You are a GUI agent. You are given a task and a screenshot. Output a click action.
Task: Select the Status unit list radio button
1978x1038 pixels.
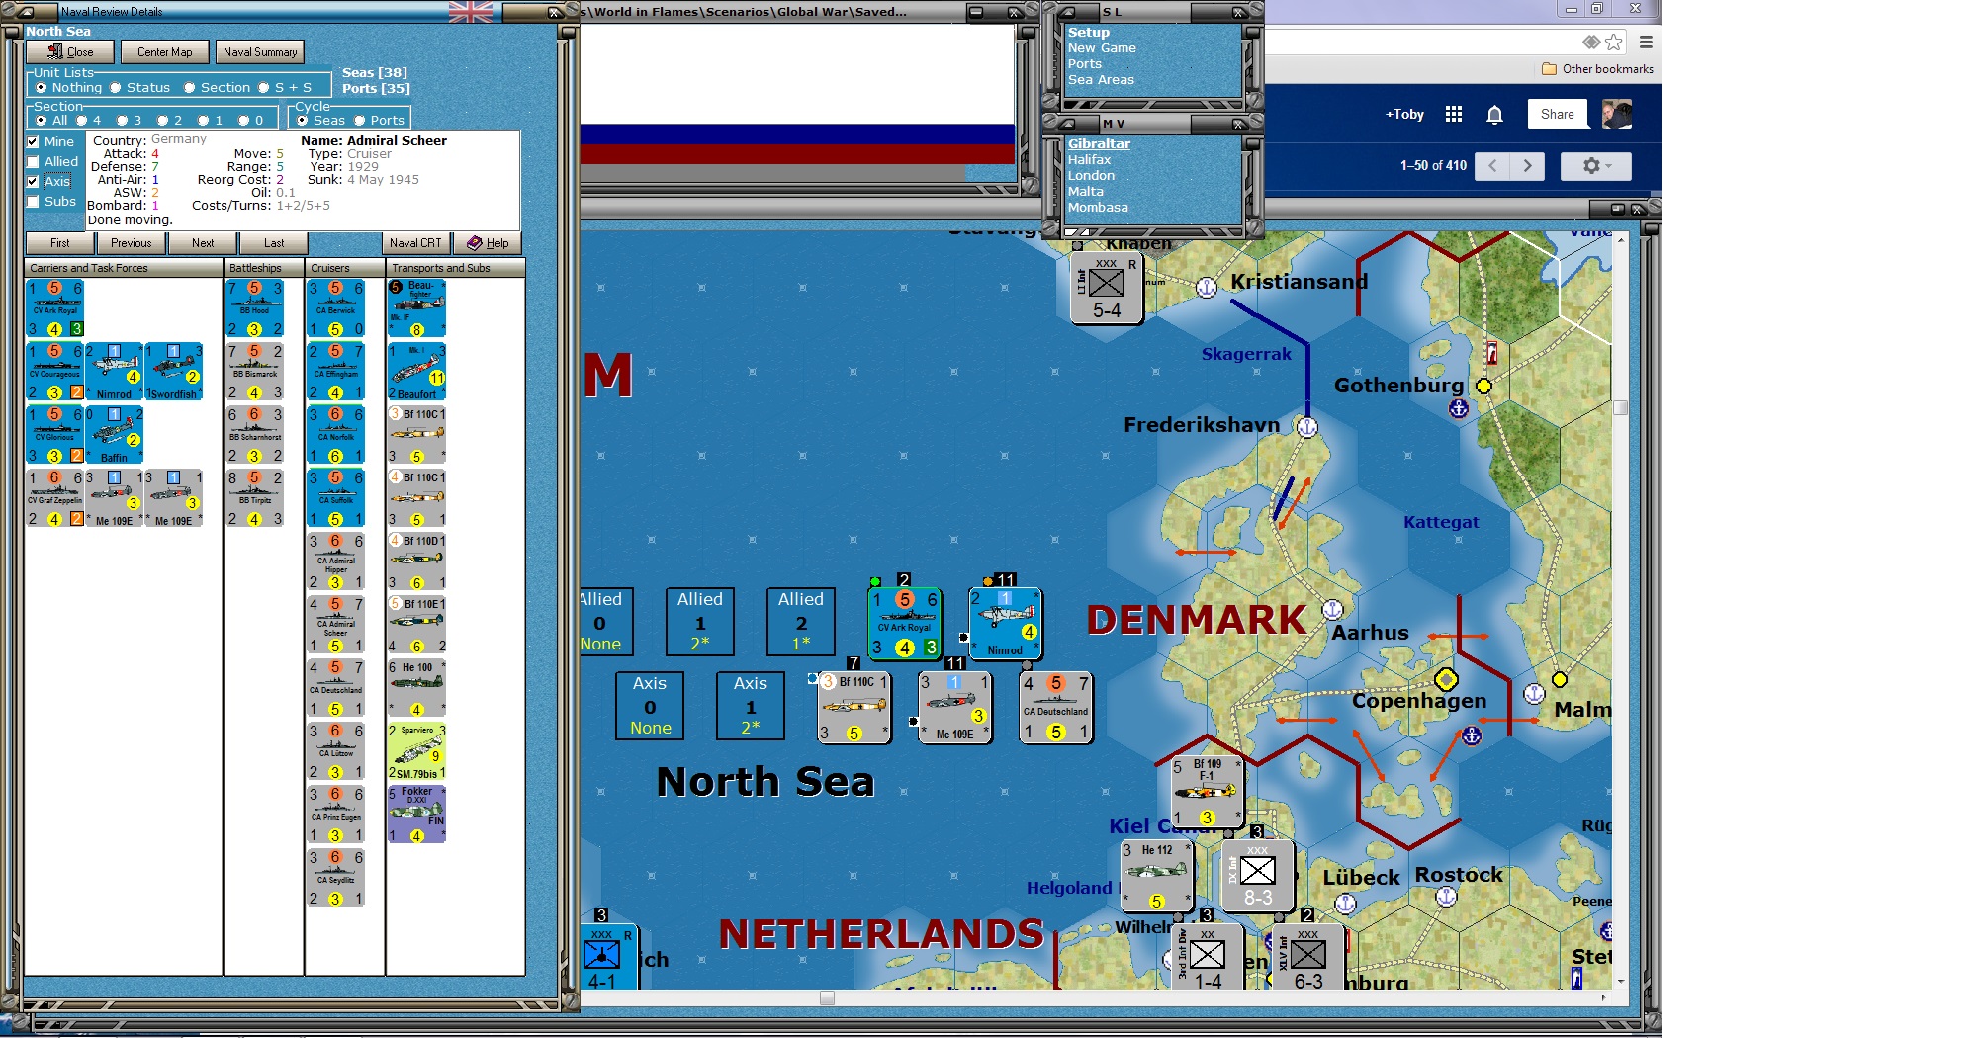[116, 88]
